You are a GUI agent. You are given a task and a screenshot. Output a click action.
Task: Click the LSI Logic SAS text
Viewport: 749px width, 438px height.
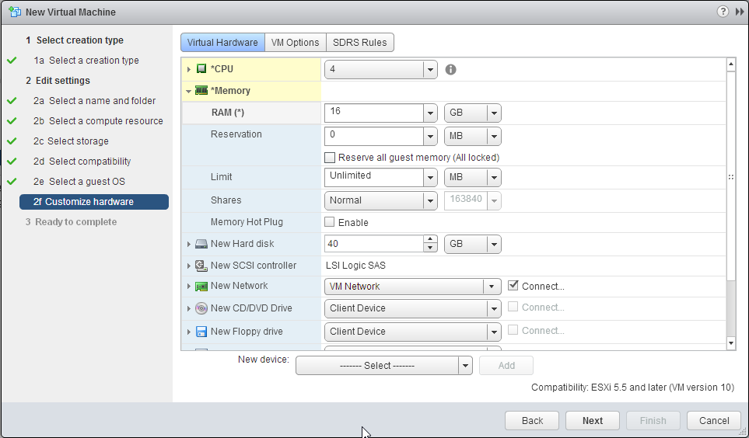point(355,266)
